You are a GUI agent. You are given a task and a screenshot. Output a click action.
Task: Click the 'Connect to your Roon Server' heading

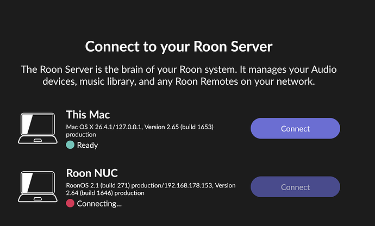click(x=179, y=46)
